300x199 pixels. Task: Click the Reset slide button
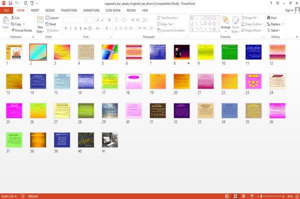[x=51, y=24]
